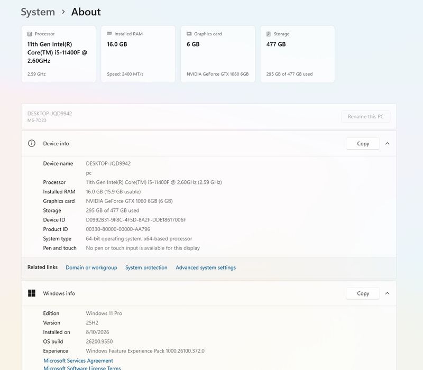Click the Graphics card icon in top card
Image resolution: width=423 pixels, height=370 pixels.
coord(189,34)
